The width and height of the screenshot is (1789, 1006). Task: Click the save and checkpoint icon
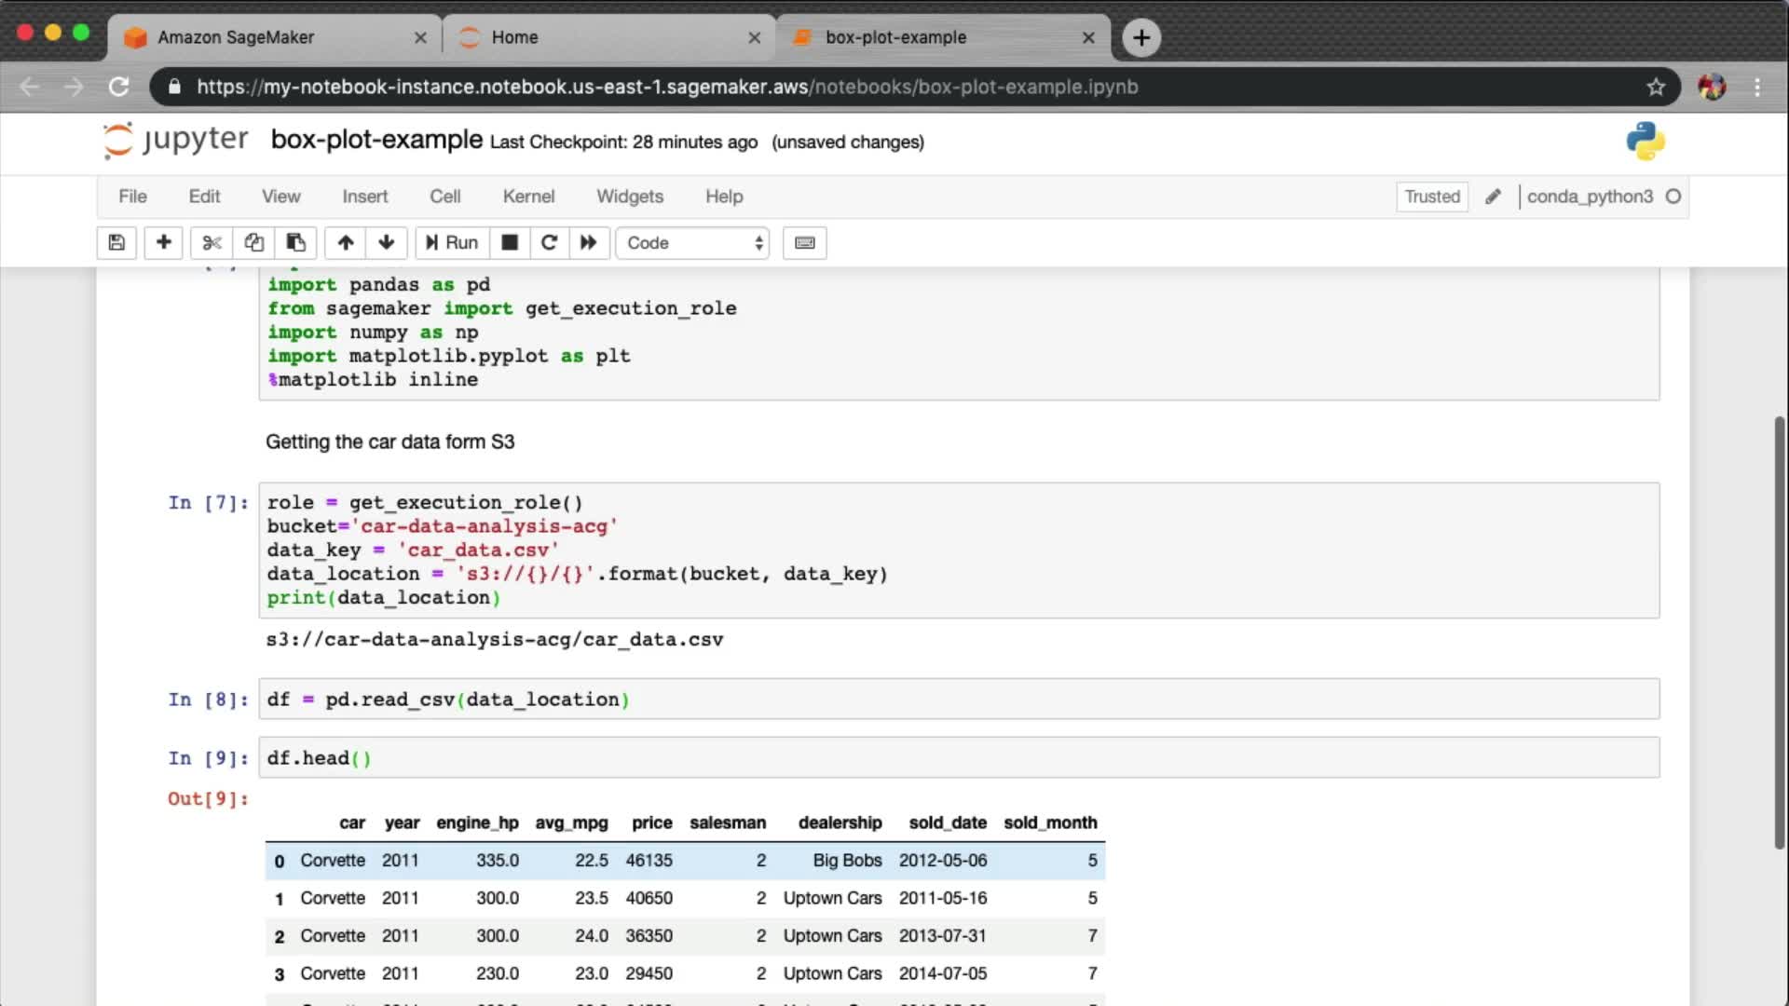coord(116,243)
